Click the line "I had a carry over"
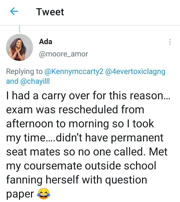 pos(88,96)
